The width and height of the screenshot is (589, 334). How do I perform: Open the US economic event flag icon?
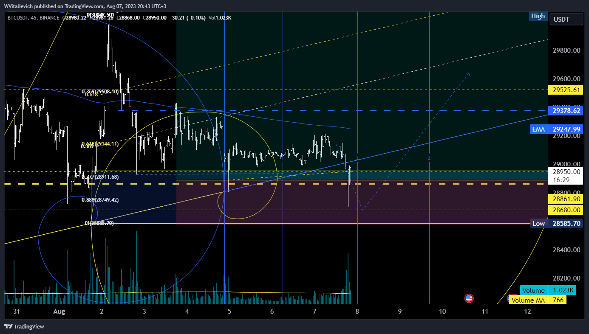[469, 298]
